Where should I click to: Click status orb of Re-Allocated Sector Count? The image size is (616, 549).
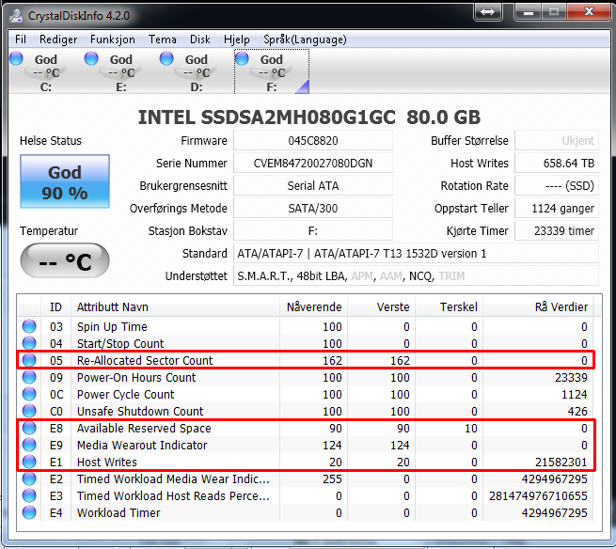[x=29, y=360]
